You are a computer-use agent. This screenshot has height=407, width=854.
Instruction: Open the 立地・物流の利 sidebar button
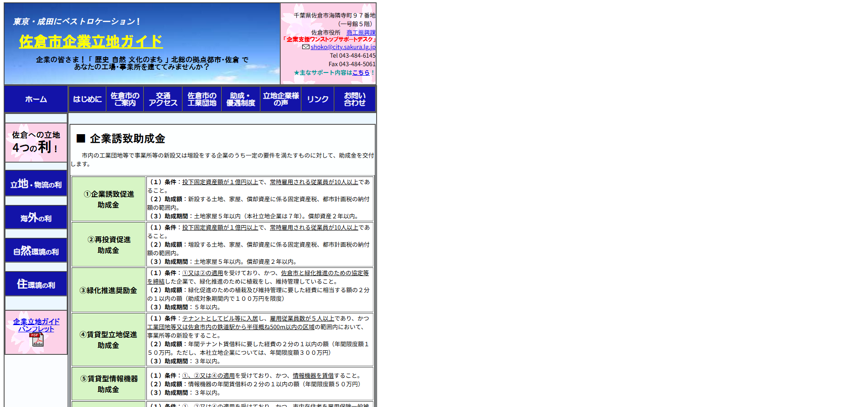(36, 183)
